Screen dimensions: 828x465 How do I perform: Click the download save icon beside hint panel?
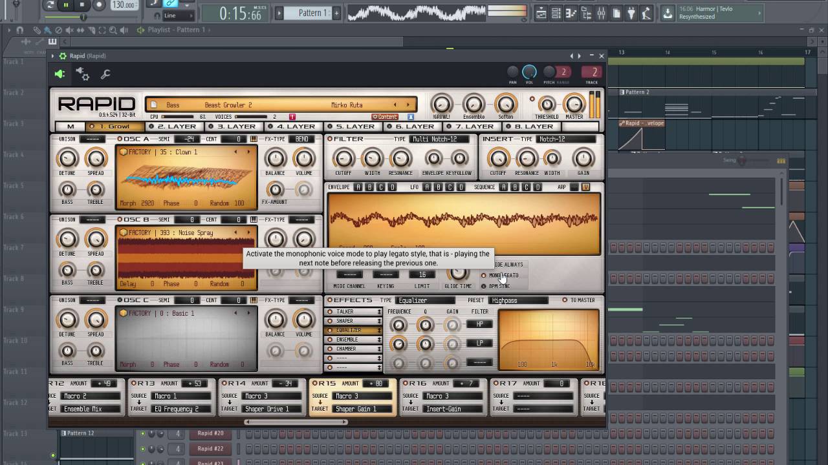pyautogui.click(x=668, y=13)
